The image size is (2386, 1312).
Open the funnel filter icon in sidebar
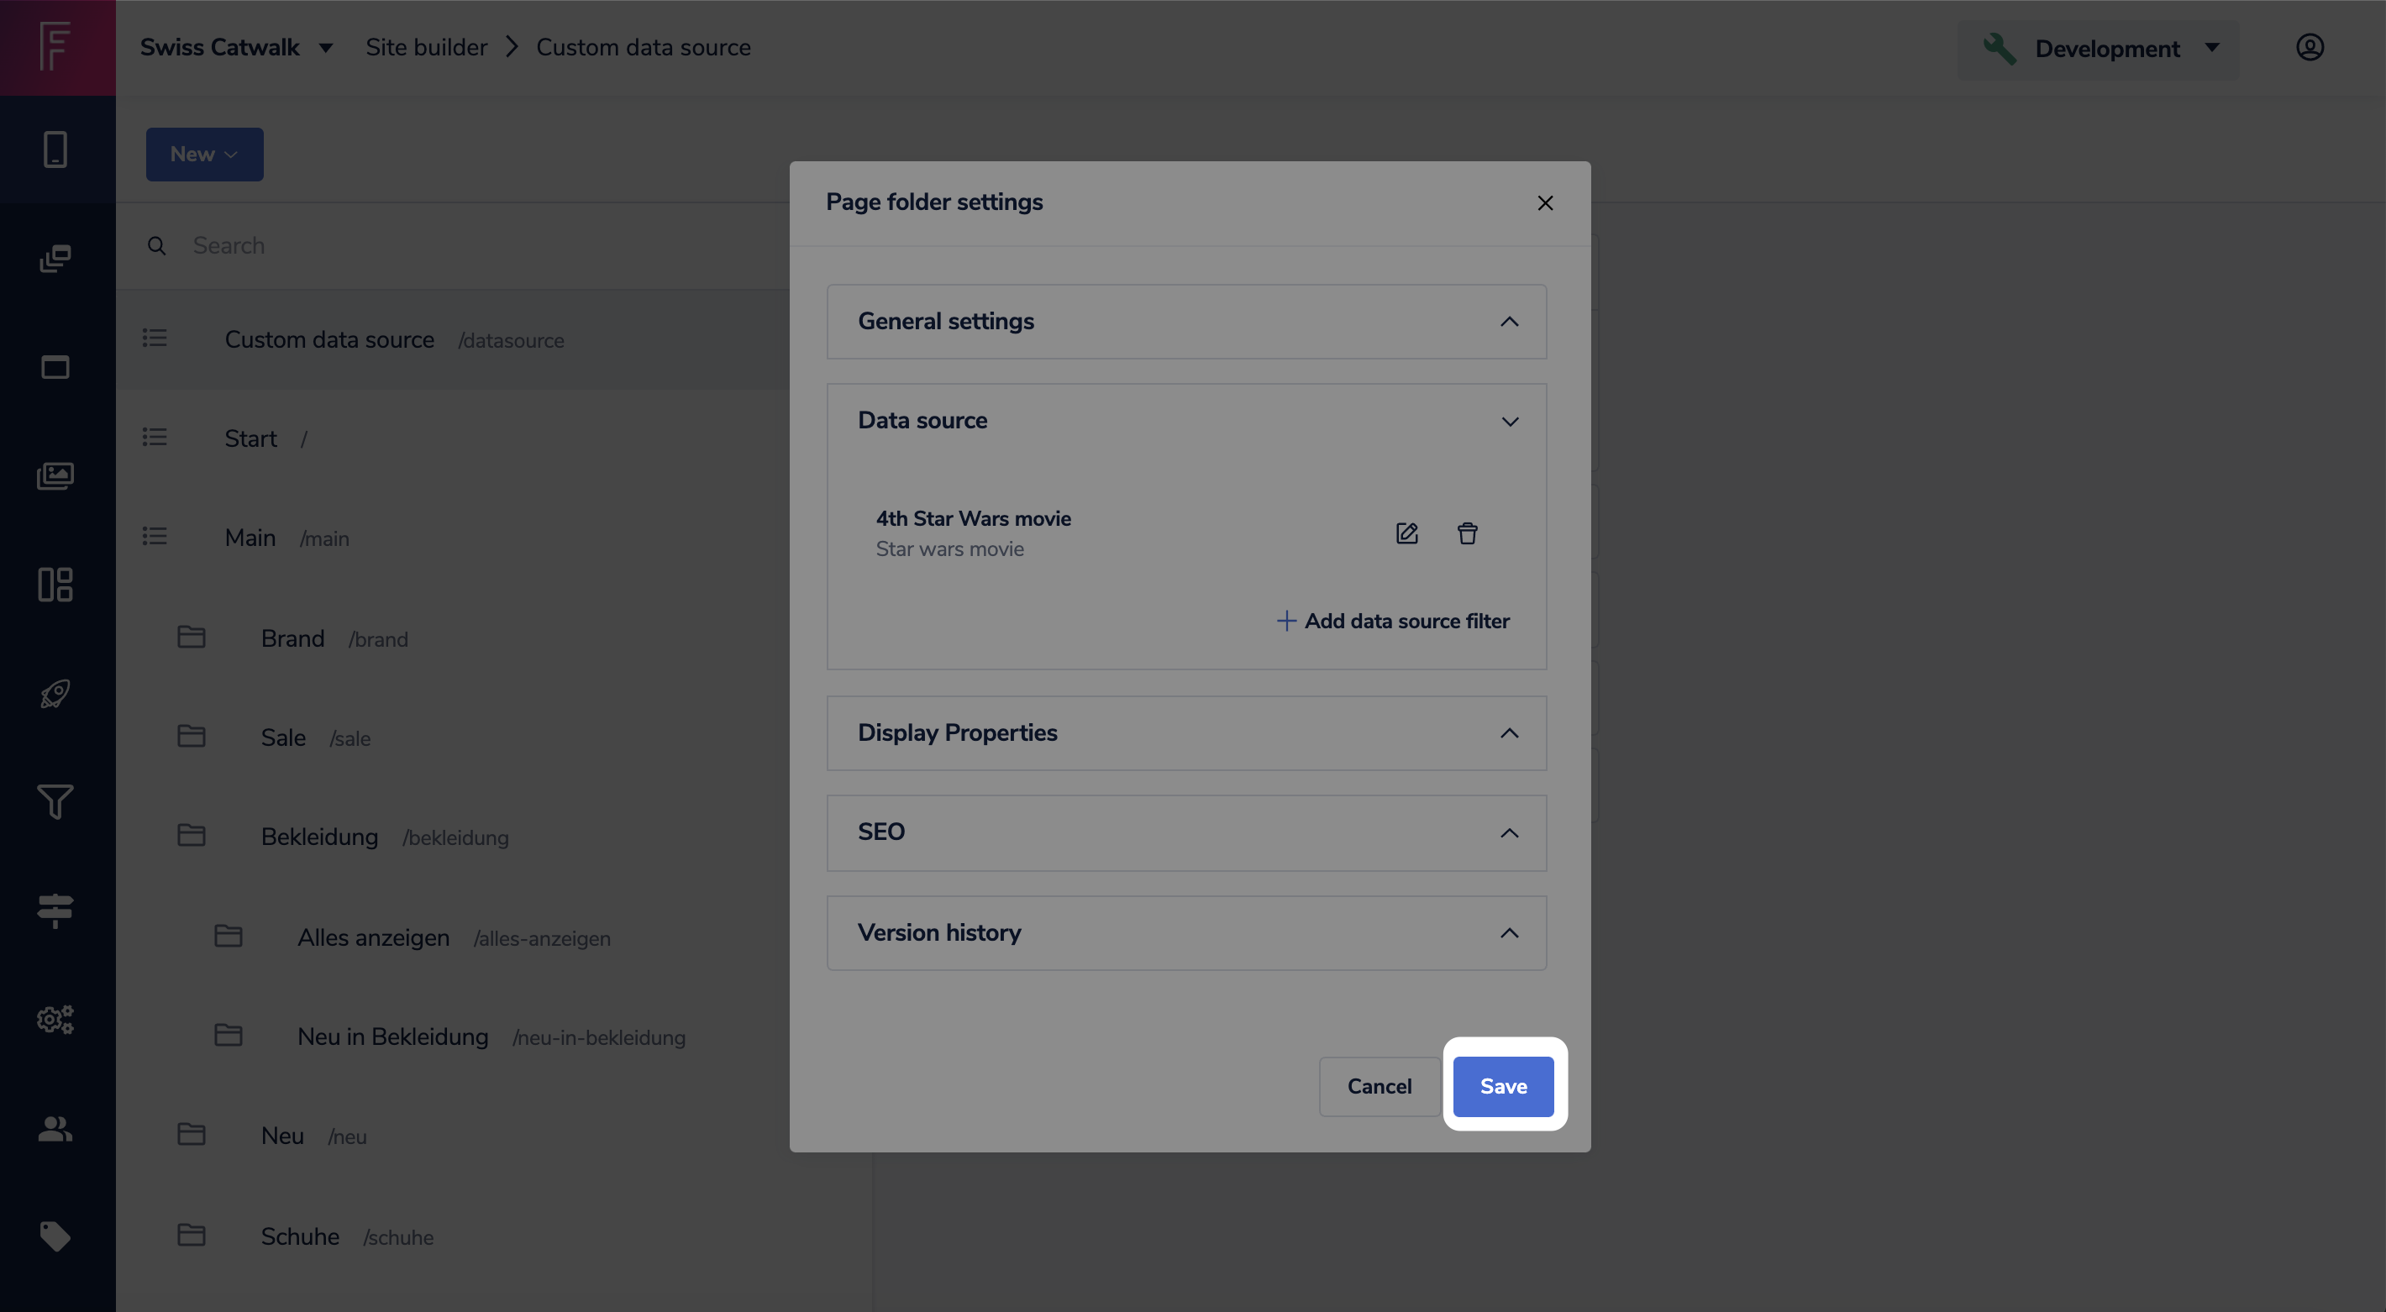point(55,802)
